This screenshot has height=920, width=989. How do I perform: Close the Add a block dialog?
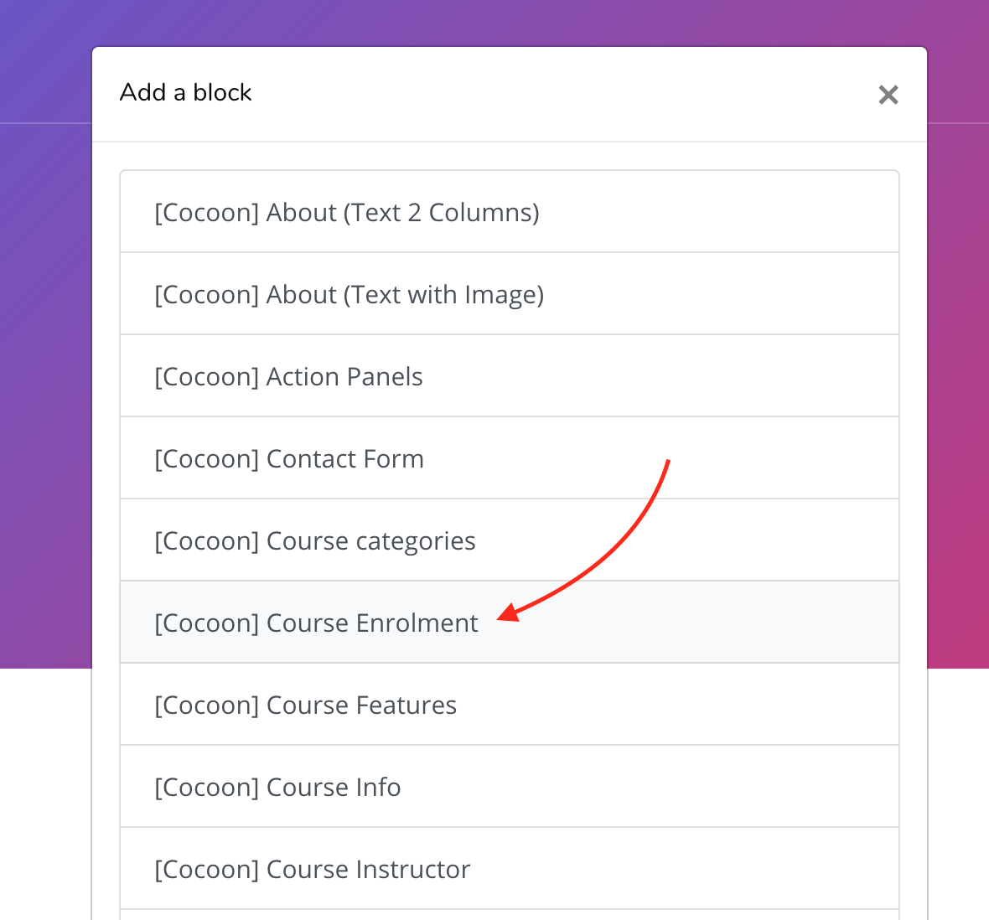point(888,95)
